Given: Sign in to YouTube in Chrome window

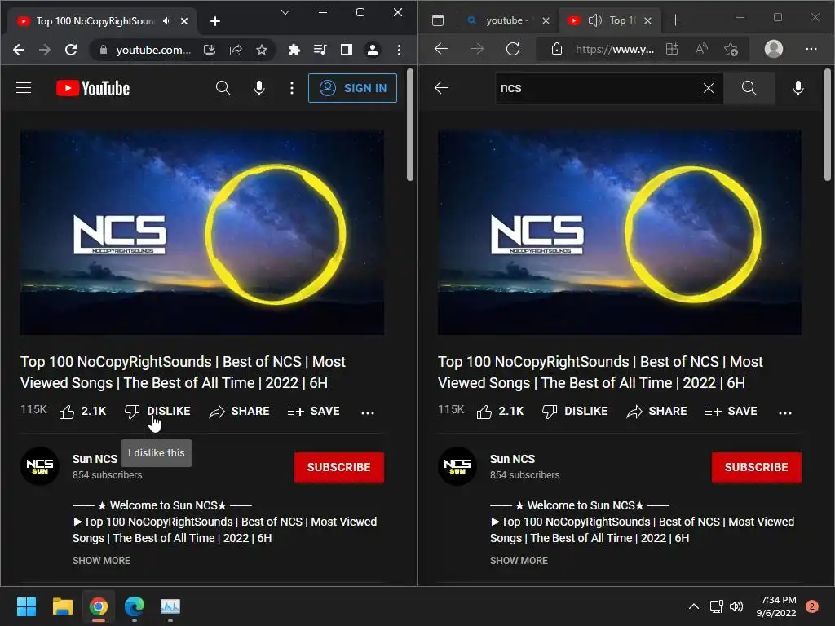Looking at the screenshot, I should coord(352,88).
